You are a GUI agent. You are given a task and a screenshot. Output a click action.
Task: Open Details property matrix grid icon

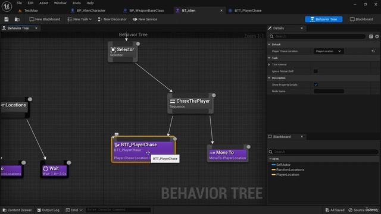click(371, 36)
